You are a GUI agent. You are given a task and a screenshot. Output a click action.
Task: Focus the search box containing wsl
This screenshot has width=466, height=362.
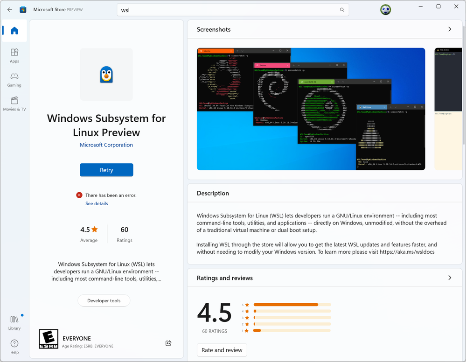coord(233,10)
